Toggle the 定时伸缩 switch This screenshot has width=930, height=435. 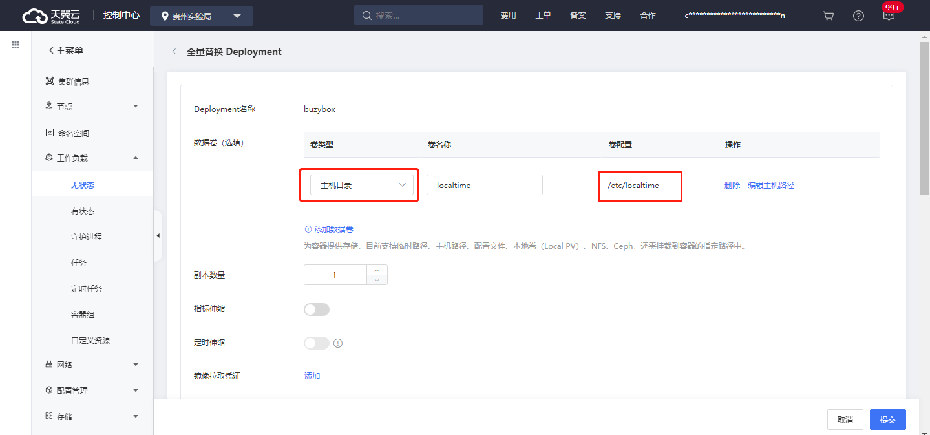(x=317, y=343)
